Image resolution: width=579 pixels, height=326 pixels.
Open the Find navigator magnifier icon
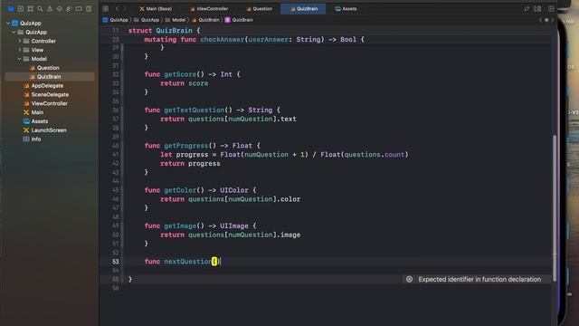40,8
